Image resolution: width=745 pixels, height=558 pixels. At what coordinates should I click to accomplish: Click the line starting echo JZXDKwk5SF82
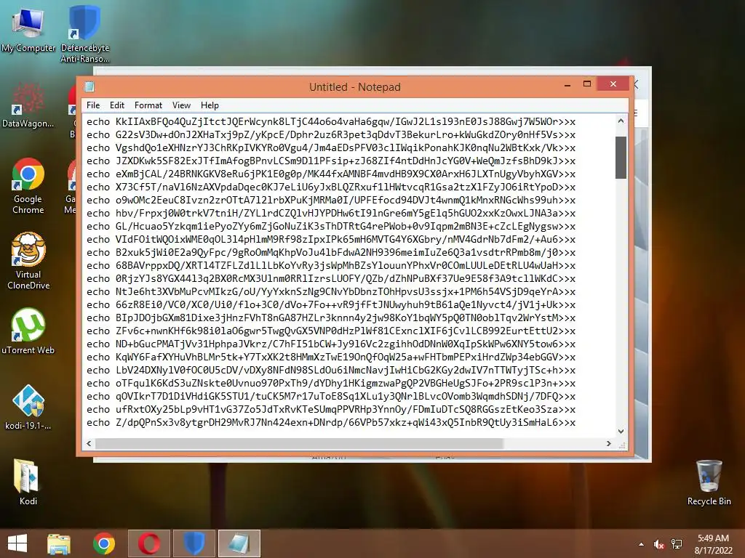pyautogui.click(x=331, y=161)
